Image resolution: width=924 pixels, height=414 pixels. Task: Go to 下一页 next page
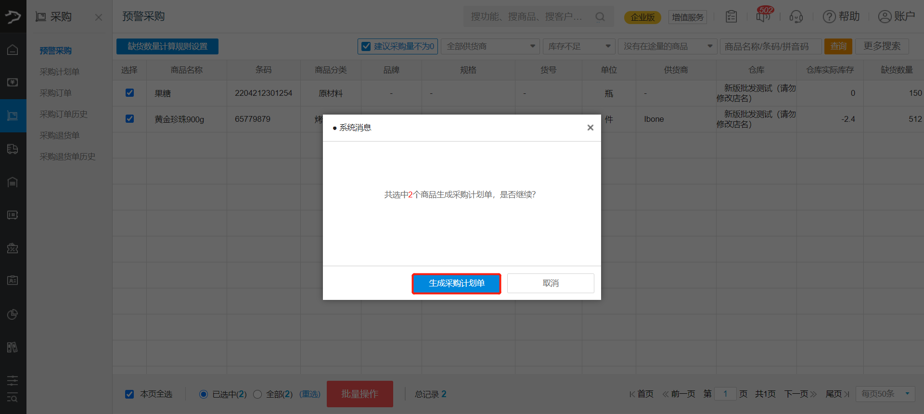tap(801, 394)
